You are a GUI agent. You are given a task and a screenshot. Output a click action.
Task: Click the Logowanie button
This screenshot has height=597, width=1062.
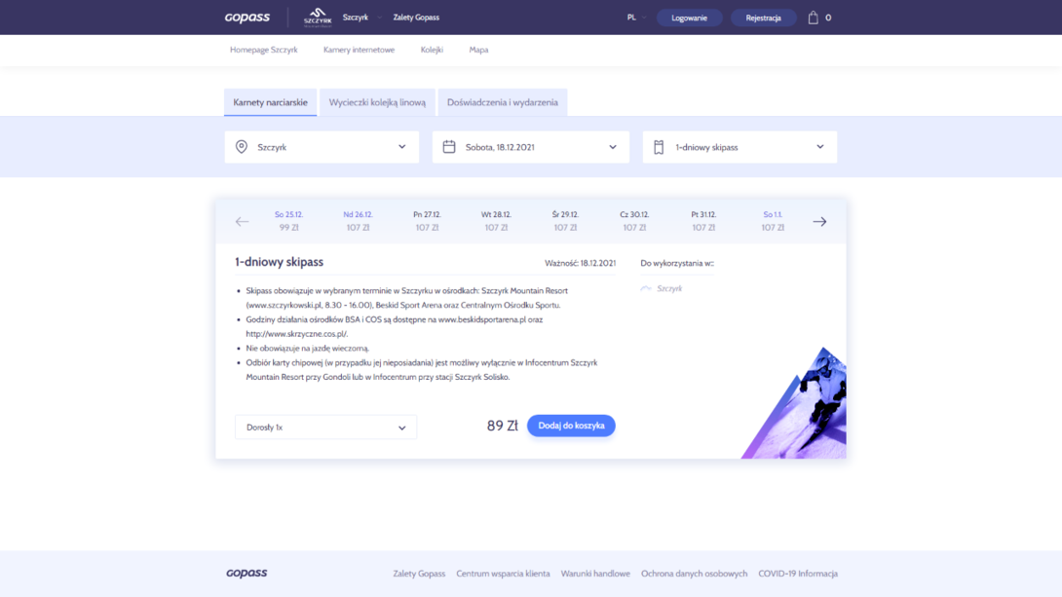(690, 18)
